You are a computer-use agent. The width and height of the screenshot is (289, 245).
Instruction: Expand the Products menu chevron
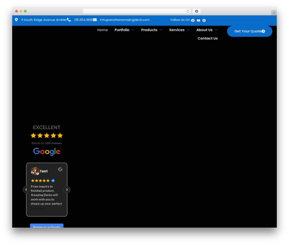(161, 30)
